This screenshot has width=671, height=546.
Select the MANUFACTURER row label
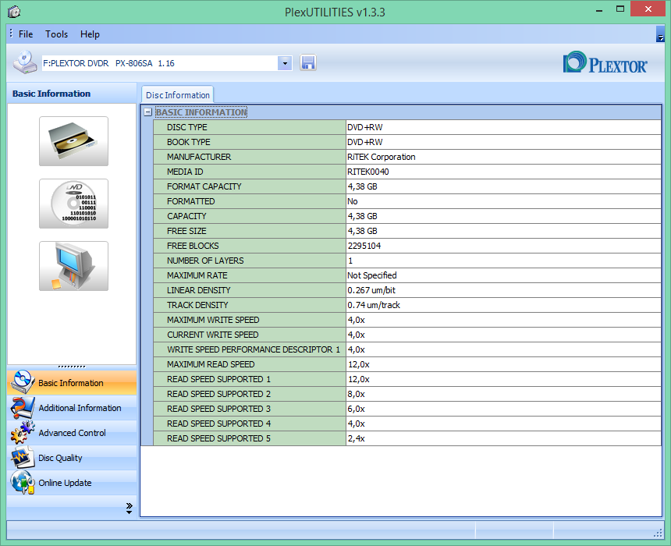tap(199, 157)
